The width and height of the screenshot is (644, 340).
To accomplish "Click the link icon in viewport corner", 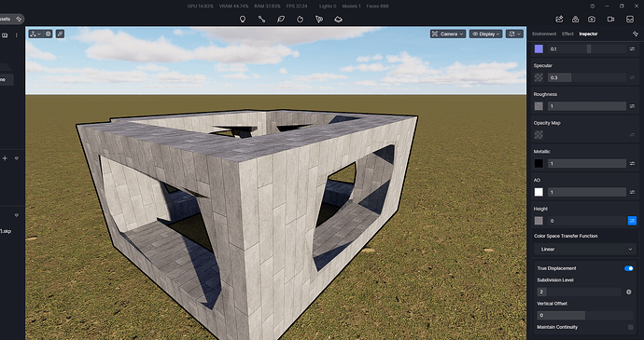I will 60,34.
